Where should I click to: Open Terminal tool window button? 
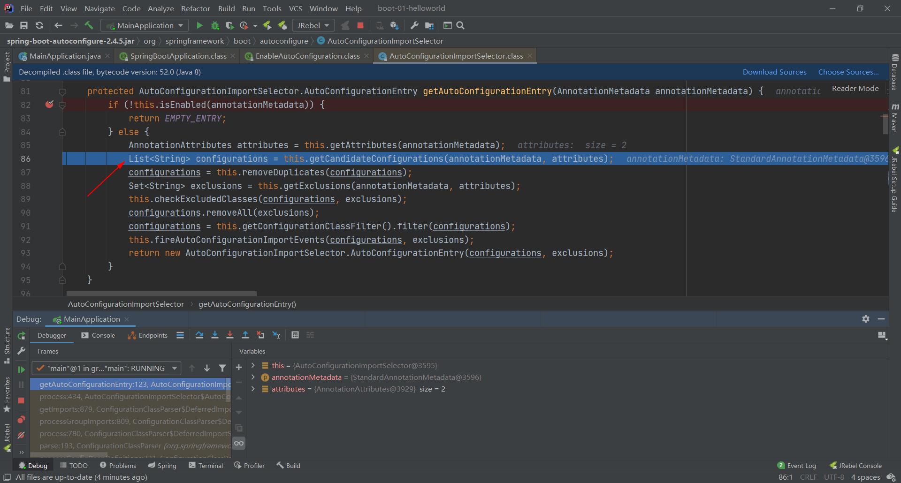(x=206, y=465)
